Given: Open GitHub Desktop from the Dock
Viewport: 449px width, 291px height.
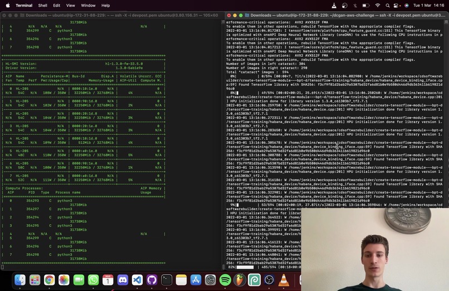Looking at the screenshot, I should [152, 280].
